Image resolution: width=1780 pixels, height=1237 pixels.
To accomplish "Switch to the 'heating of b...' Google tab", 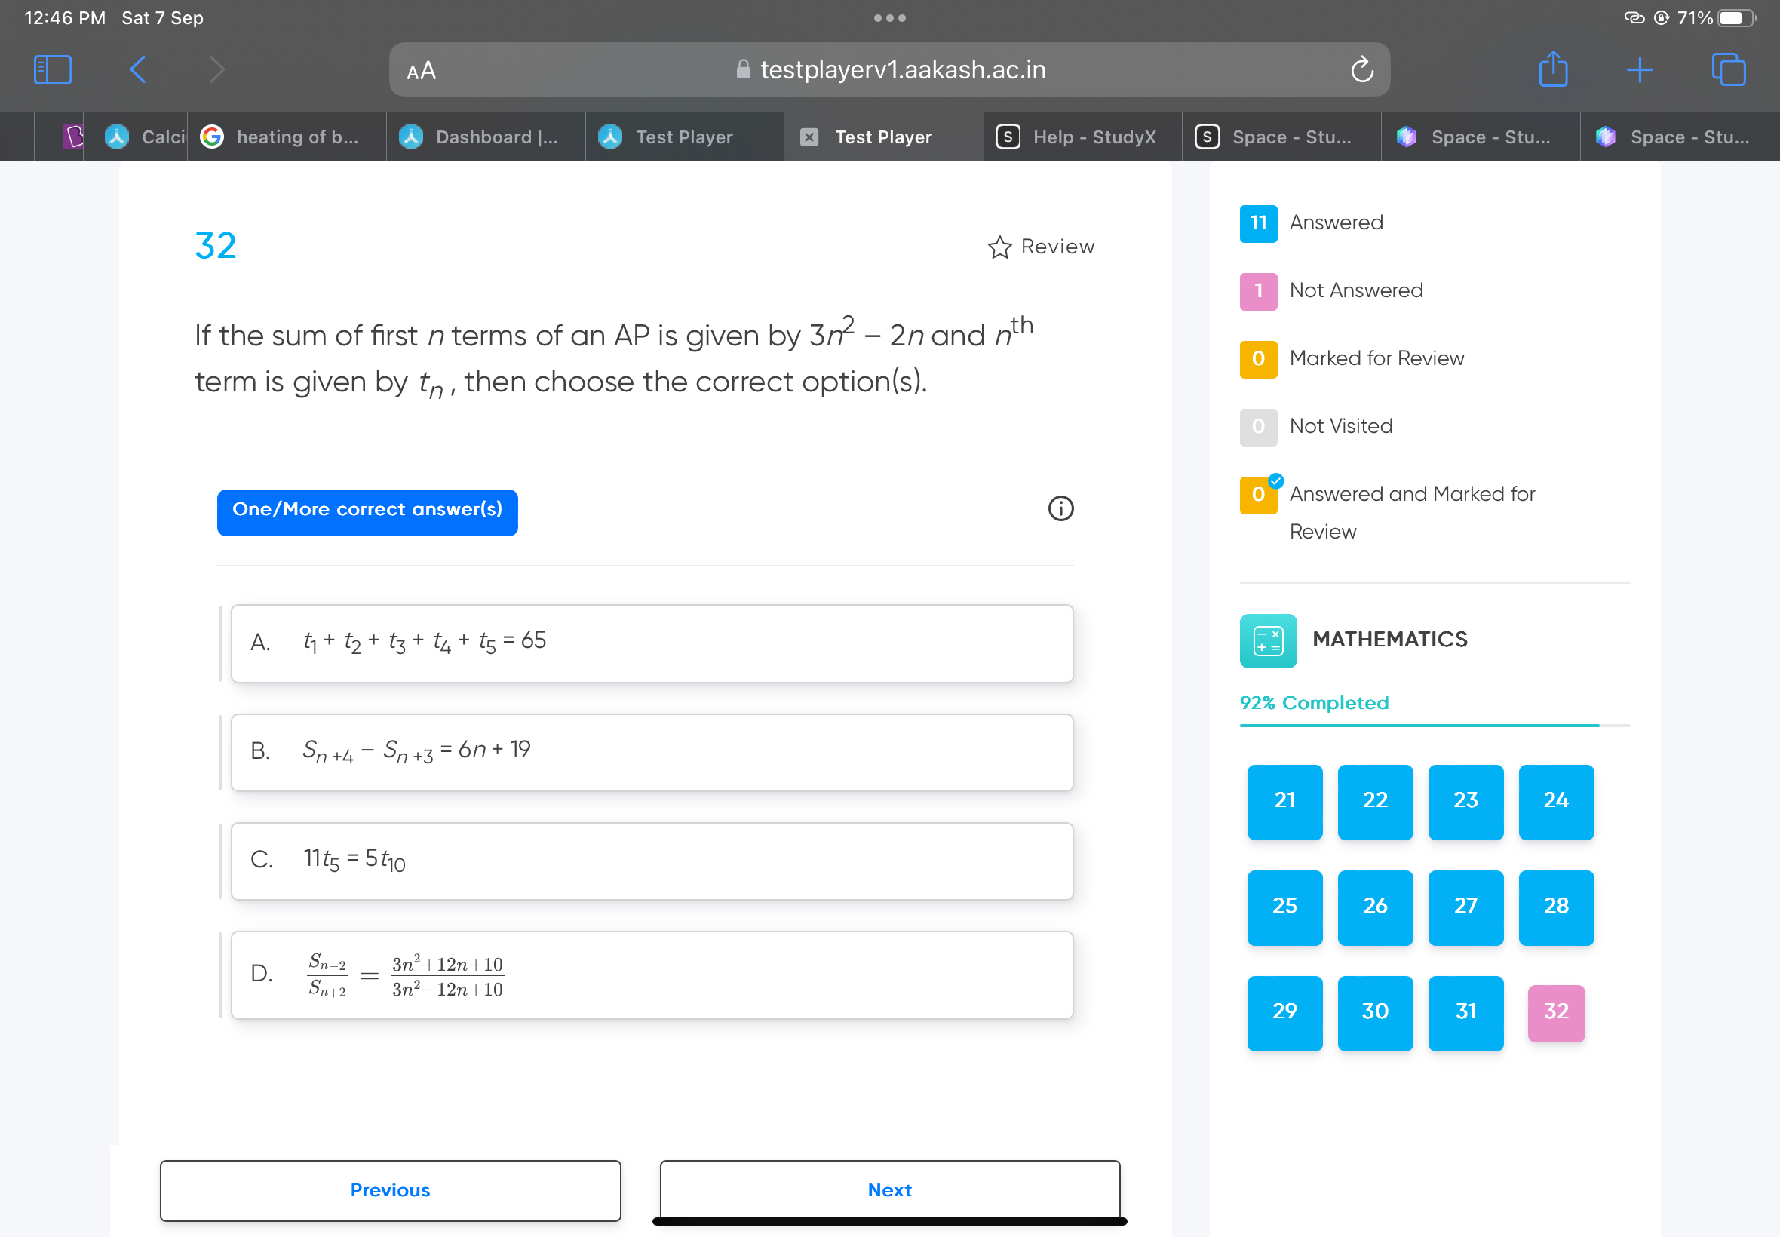I will [x=287, y=137].
